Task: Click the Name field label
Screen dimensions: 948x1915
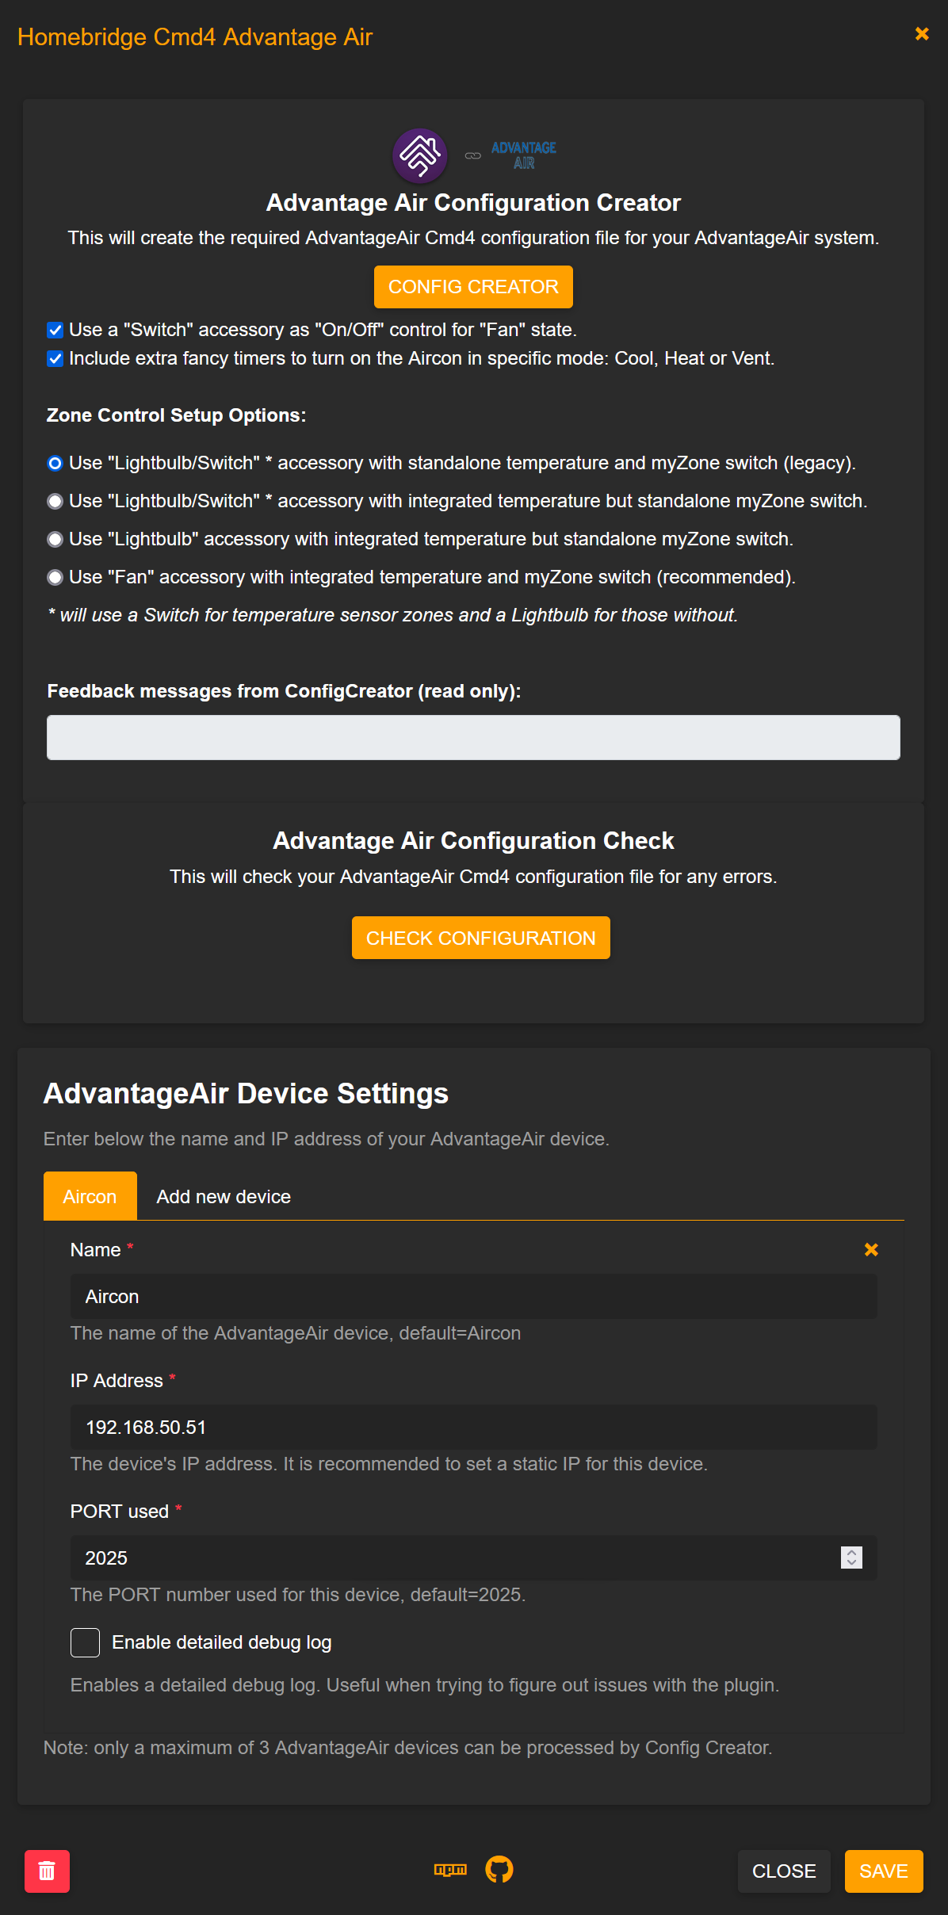Action: click(x=95, y=1250)
